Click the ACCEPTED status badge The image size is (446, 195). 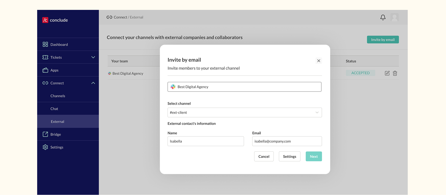point(360,73)
